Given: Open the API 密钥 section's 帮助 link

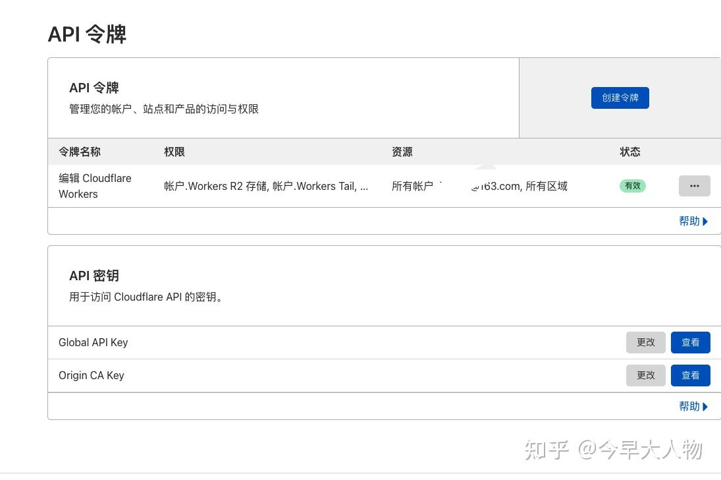Looking at the screenshot, I should pyautogui.click(x=688, y=406).
